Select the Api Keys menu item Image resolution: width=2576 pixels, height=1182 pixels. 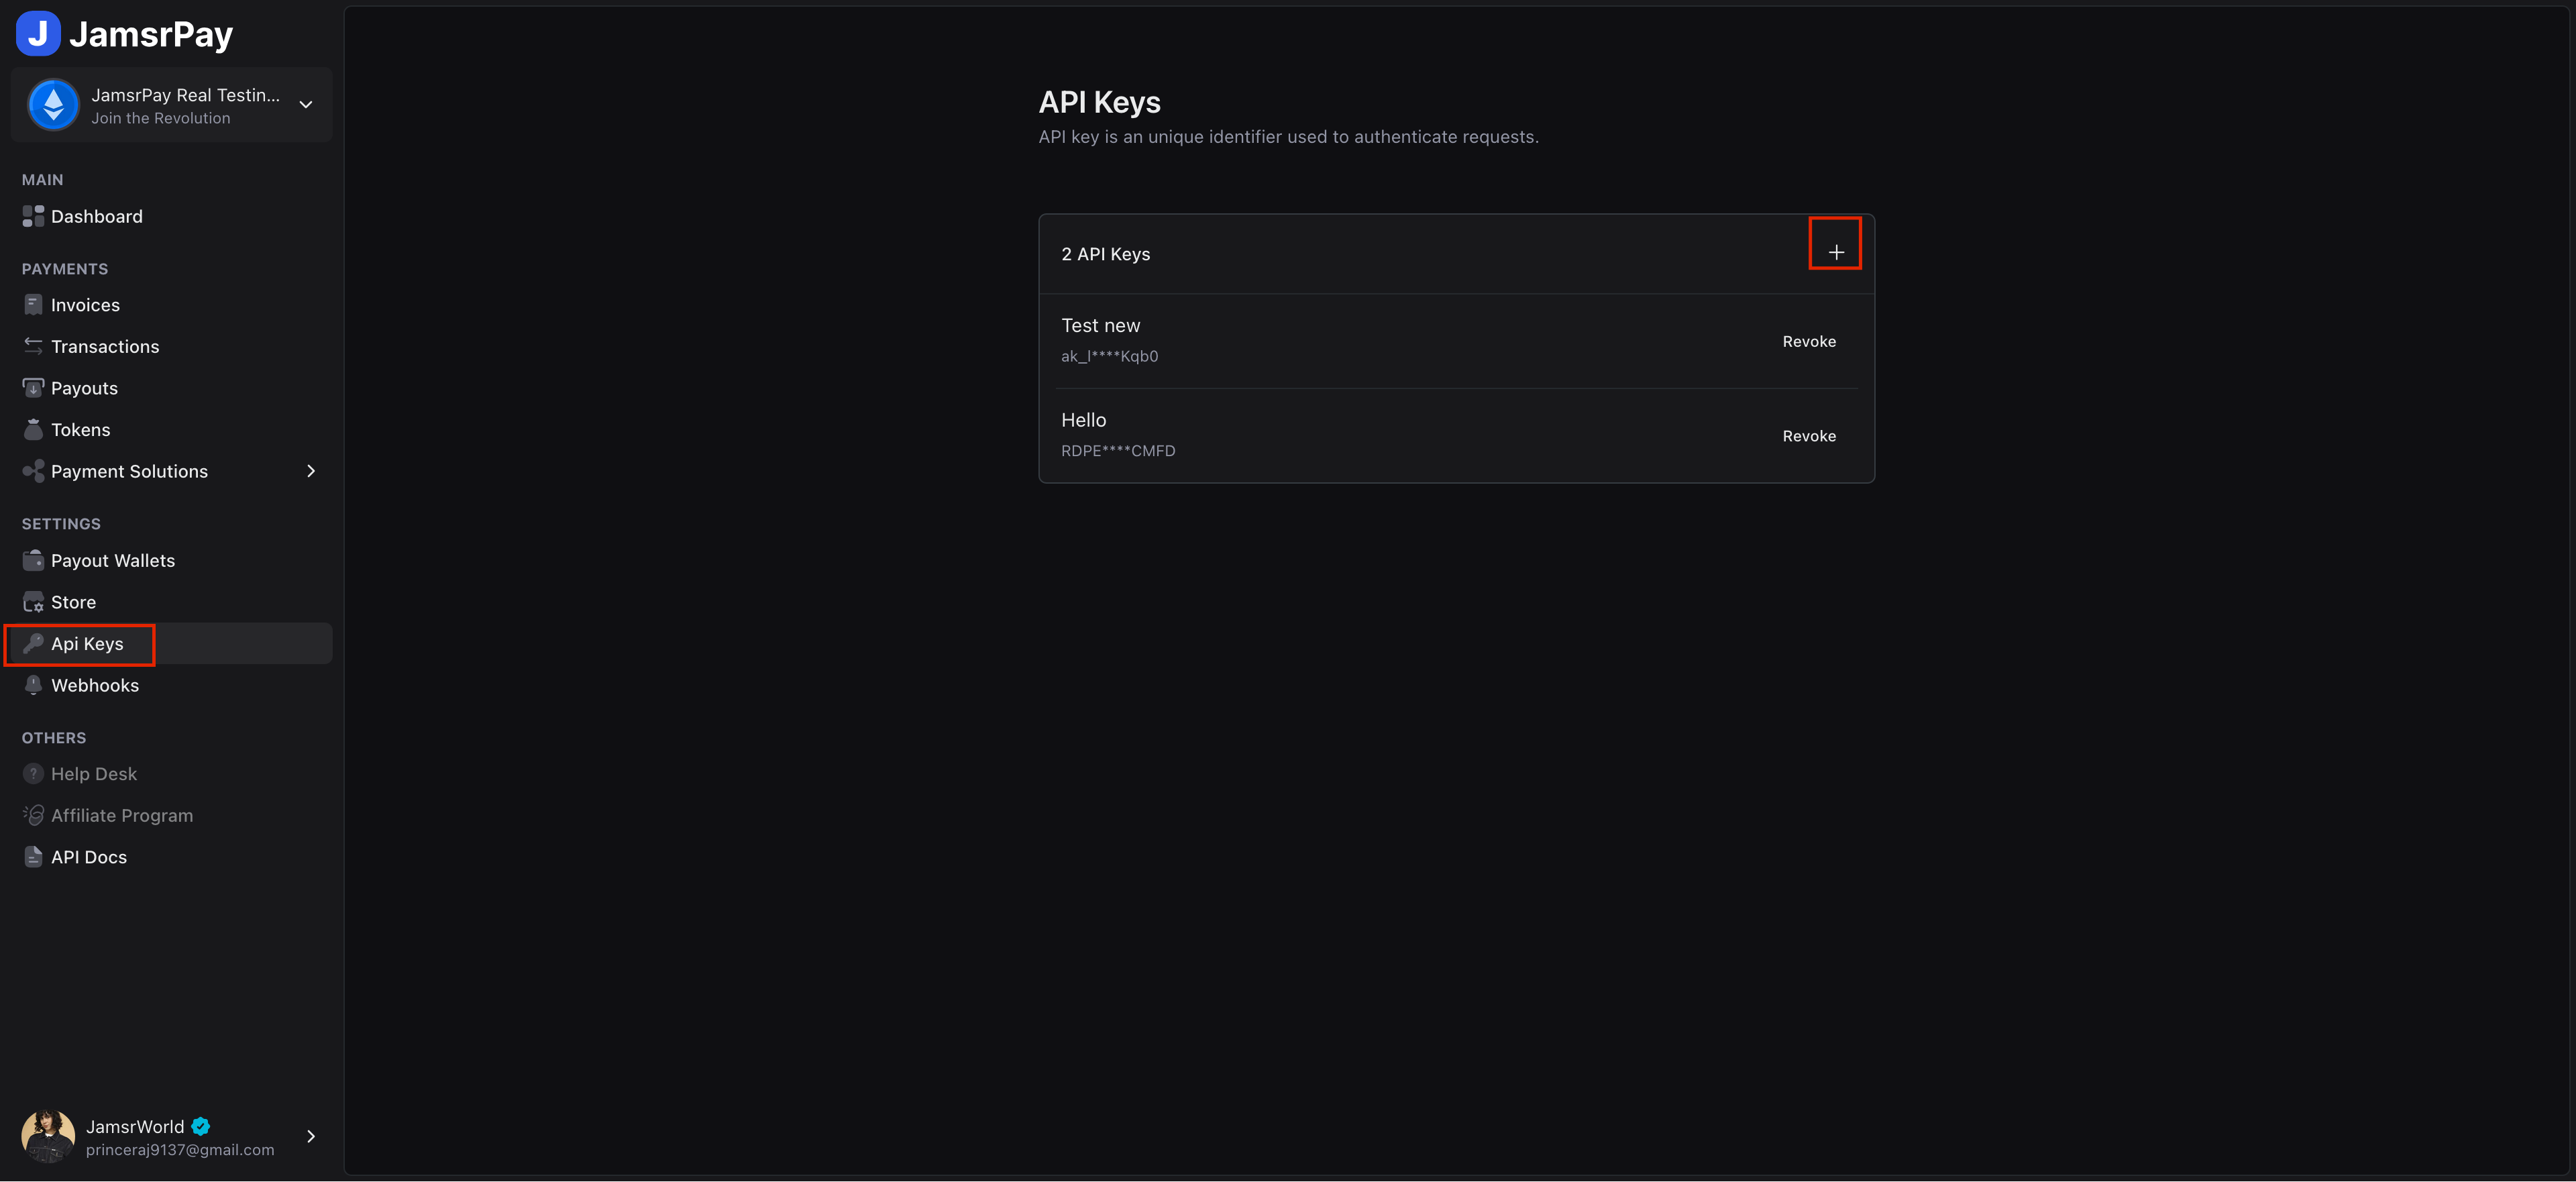click(171, 643)
